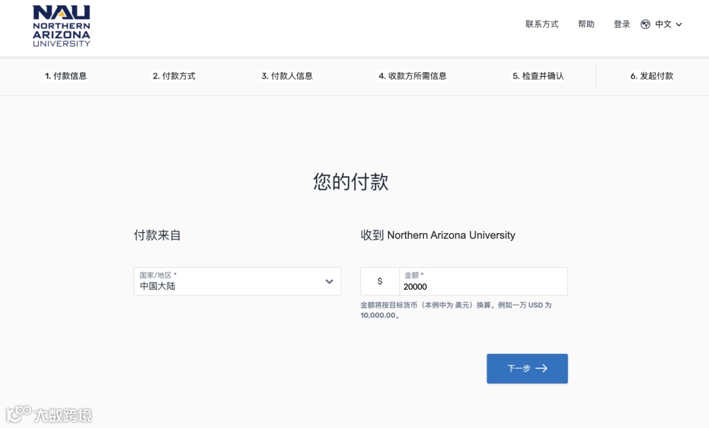Click the 收到 Northern Arizona University text
The width and height of the screenshot is (709, 428).
tap(438, 235)
